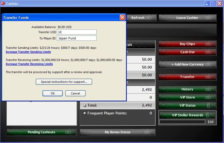Open the History section
The width and height of the screenshot is (224, 143).
tap(188, 89)
